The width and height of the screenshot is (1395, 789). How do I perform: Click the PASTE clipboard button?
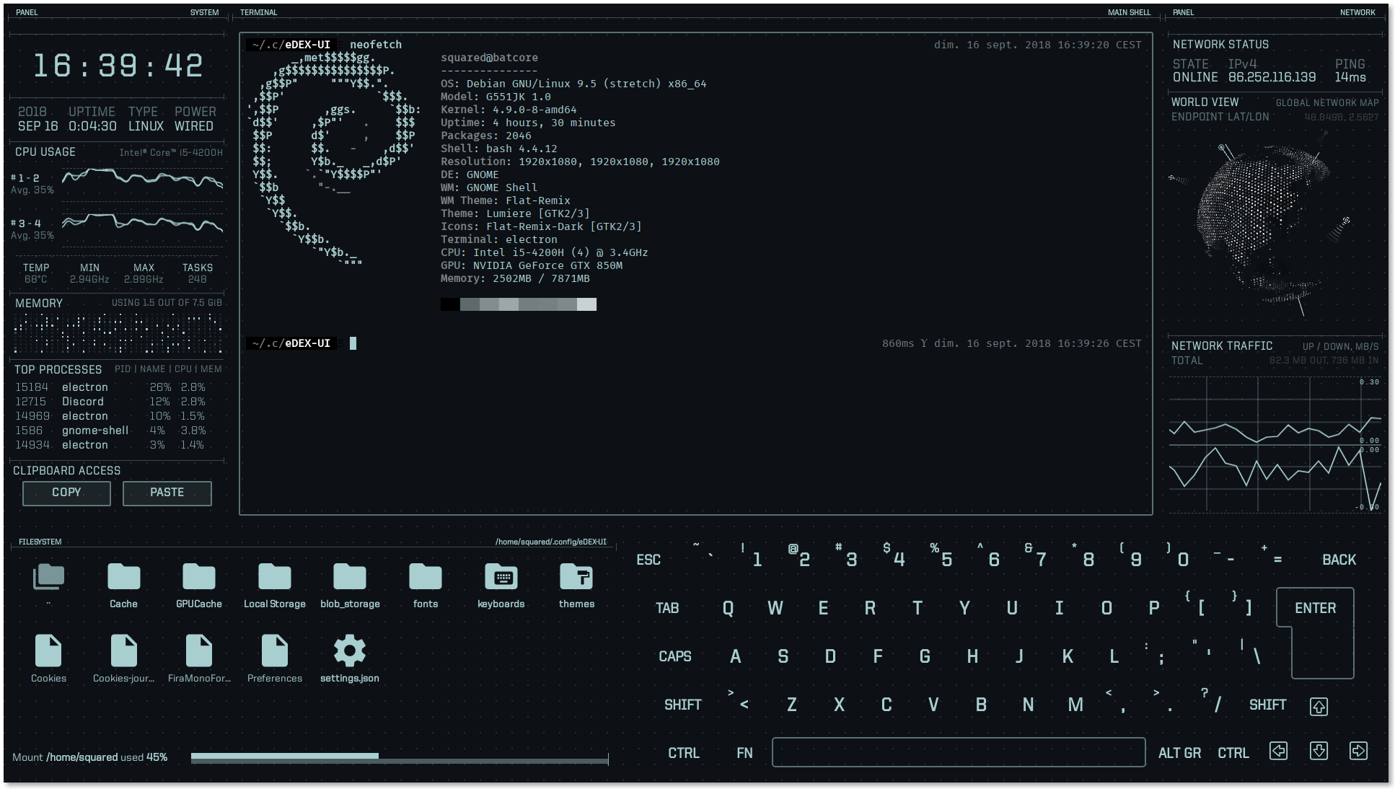[x=166, y=492]
